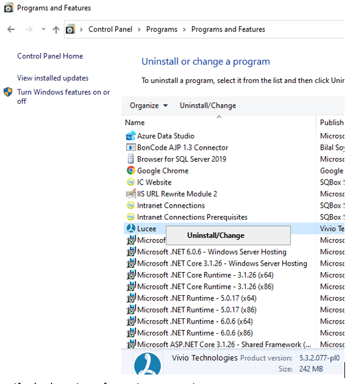
Task: Click icon of .NET Runtime 5.0.17 (x86)
Action: (131, 309)
